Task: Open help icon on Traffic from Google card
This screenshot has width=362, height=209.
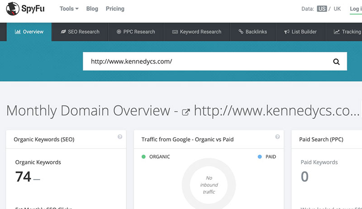Action: pos(277,136)
